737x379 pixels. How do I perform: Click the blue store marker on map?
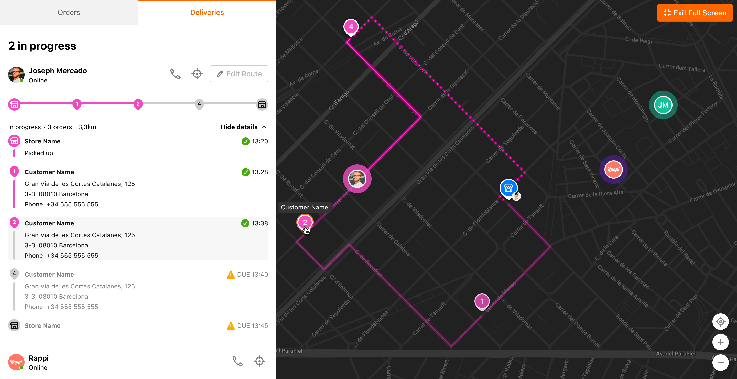pyautogui.click(x=508, y=188)
